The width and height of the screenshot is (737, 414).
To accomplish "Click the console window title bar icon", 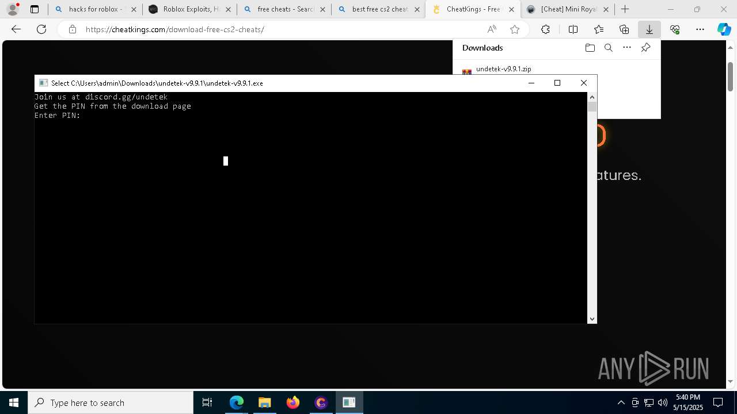I will pos(43,83).
